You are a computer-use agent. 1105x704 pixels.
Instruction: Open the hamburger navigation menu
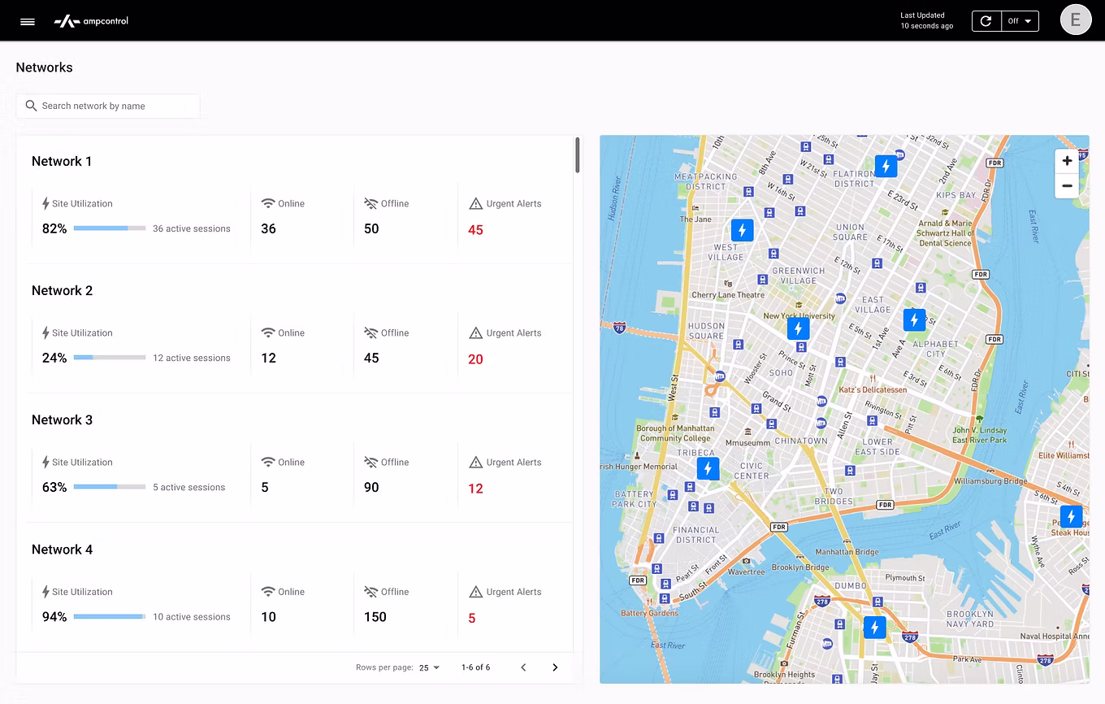[28, 22]
